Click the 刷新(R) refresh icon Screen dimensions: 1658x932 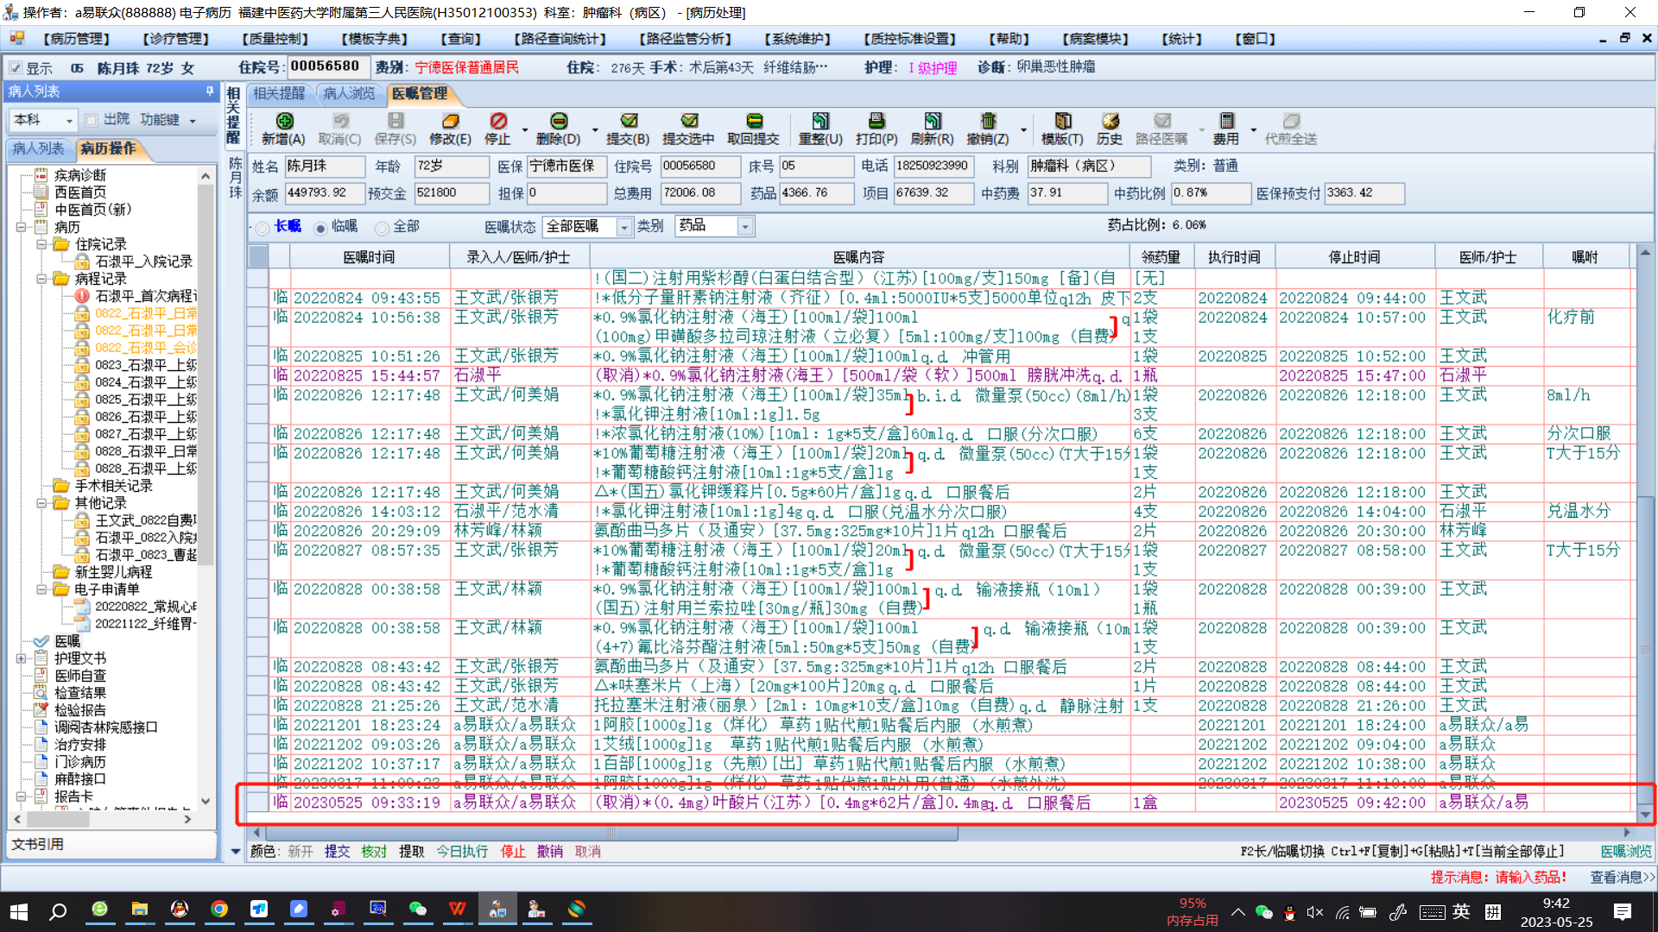[933, 122]
